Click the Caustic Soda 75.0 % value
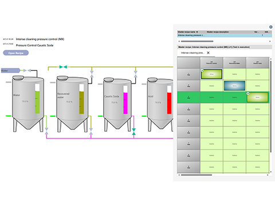 tap(114, 102)
